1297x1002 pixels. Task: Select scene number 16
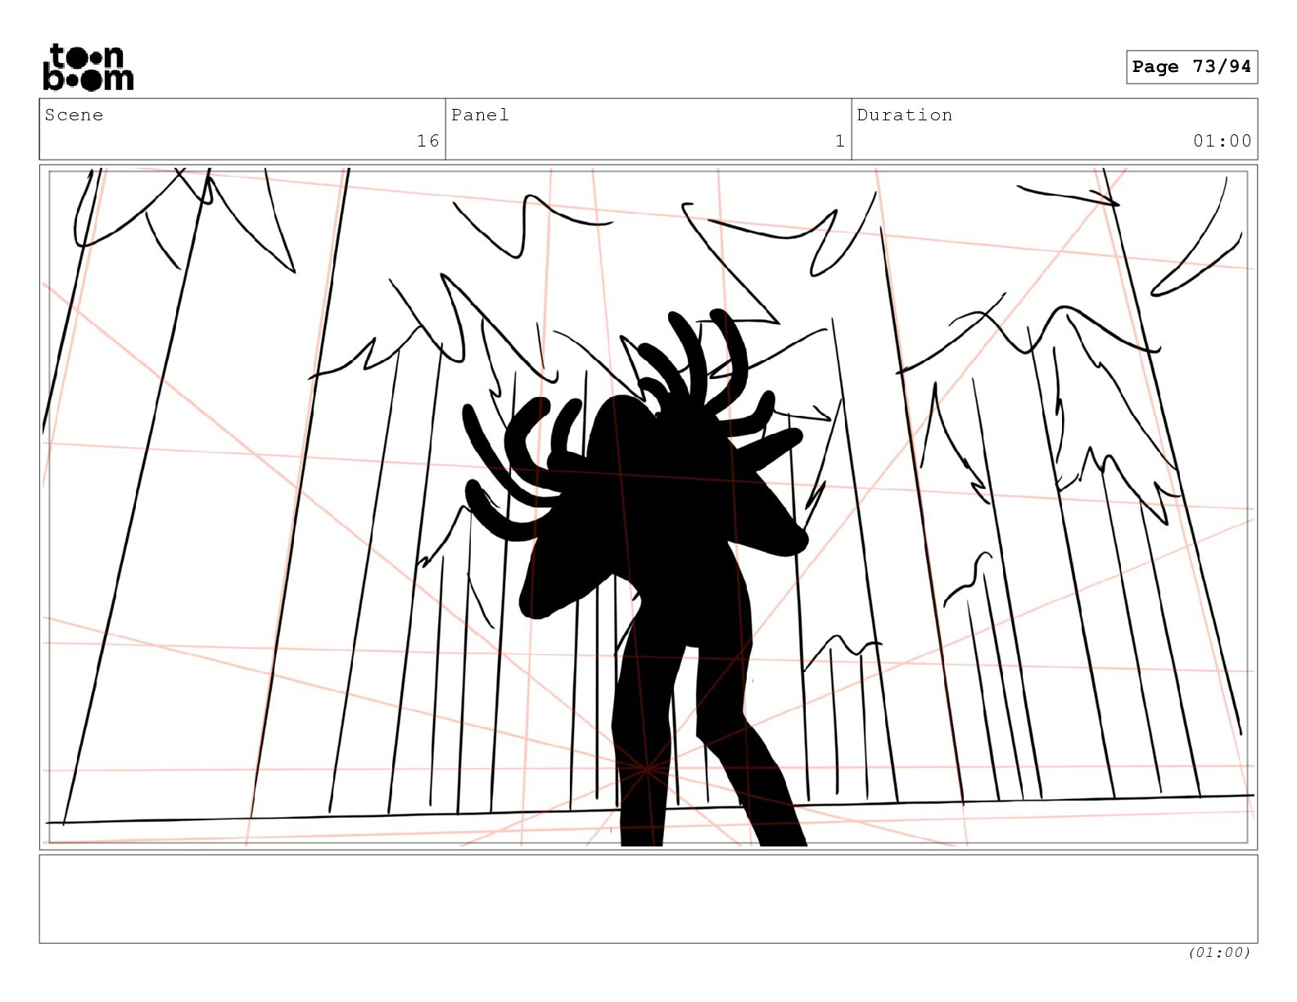tap(427, 141)
